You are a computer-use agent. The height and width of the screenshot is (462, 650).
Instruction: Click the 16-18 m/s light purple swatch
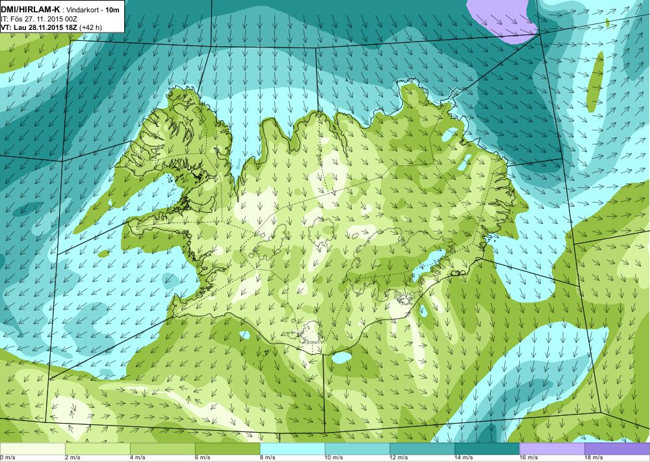552,449
